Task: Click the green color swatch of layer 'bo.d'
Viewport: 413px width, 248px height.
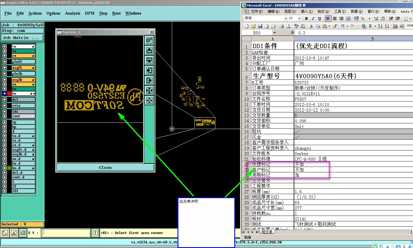Action: click(9, 168)
